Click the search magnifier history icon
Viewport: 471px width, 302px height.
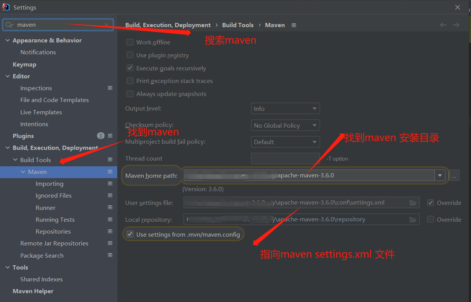tap(9, 25)
